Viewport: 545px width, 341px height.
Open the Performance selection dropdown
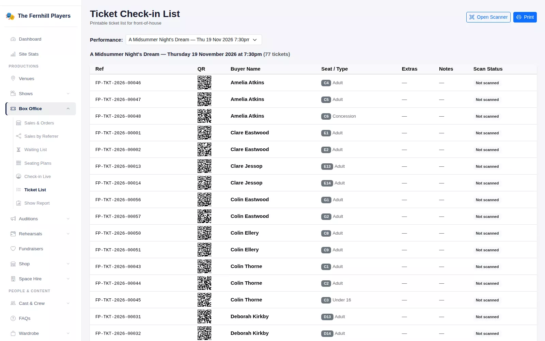point(193,40)
